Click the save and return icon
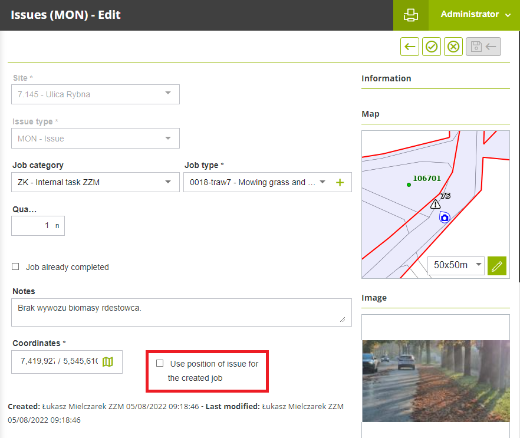This screenshot has height=438, width=520. [x=483, y=47]
